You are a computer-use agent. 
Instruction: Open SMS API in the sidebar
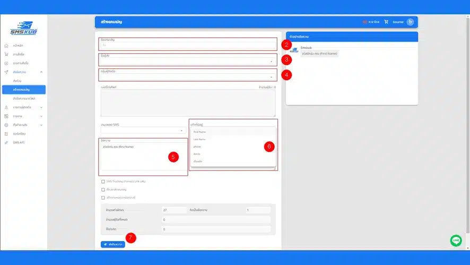coord(19,142)
